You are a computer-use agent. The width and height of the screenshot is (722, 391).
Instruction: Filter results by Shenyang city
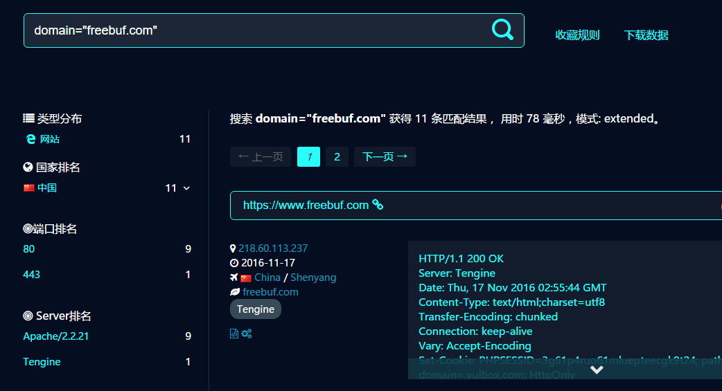pos(314,278)
